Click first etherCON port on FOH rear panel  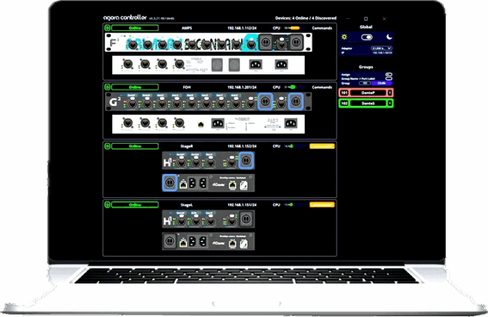coord(128,123)
